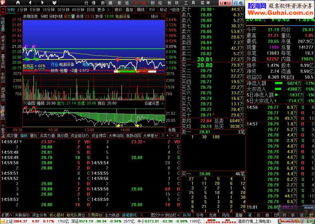This screenshot has height=224, width=315.
Task: Open the 板块 menu
Action: tap(173, 3)
